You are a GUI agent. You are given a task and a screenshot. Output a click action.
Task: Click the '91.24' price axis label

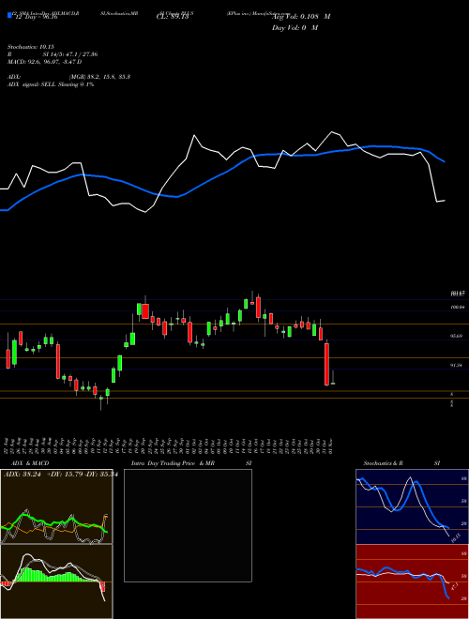tap(457, 366)
